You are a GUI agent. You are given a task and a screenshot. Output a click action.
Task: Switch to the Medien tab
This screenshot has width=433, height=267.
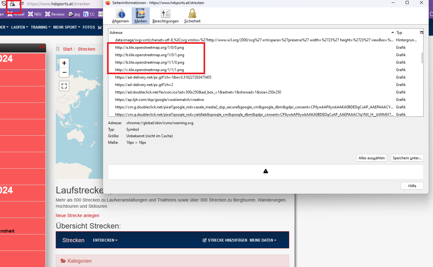(141, 16)
